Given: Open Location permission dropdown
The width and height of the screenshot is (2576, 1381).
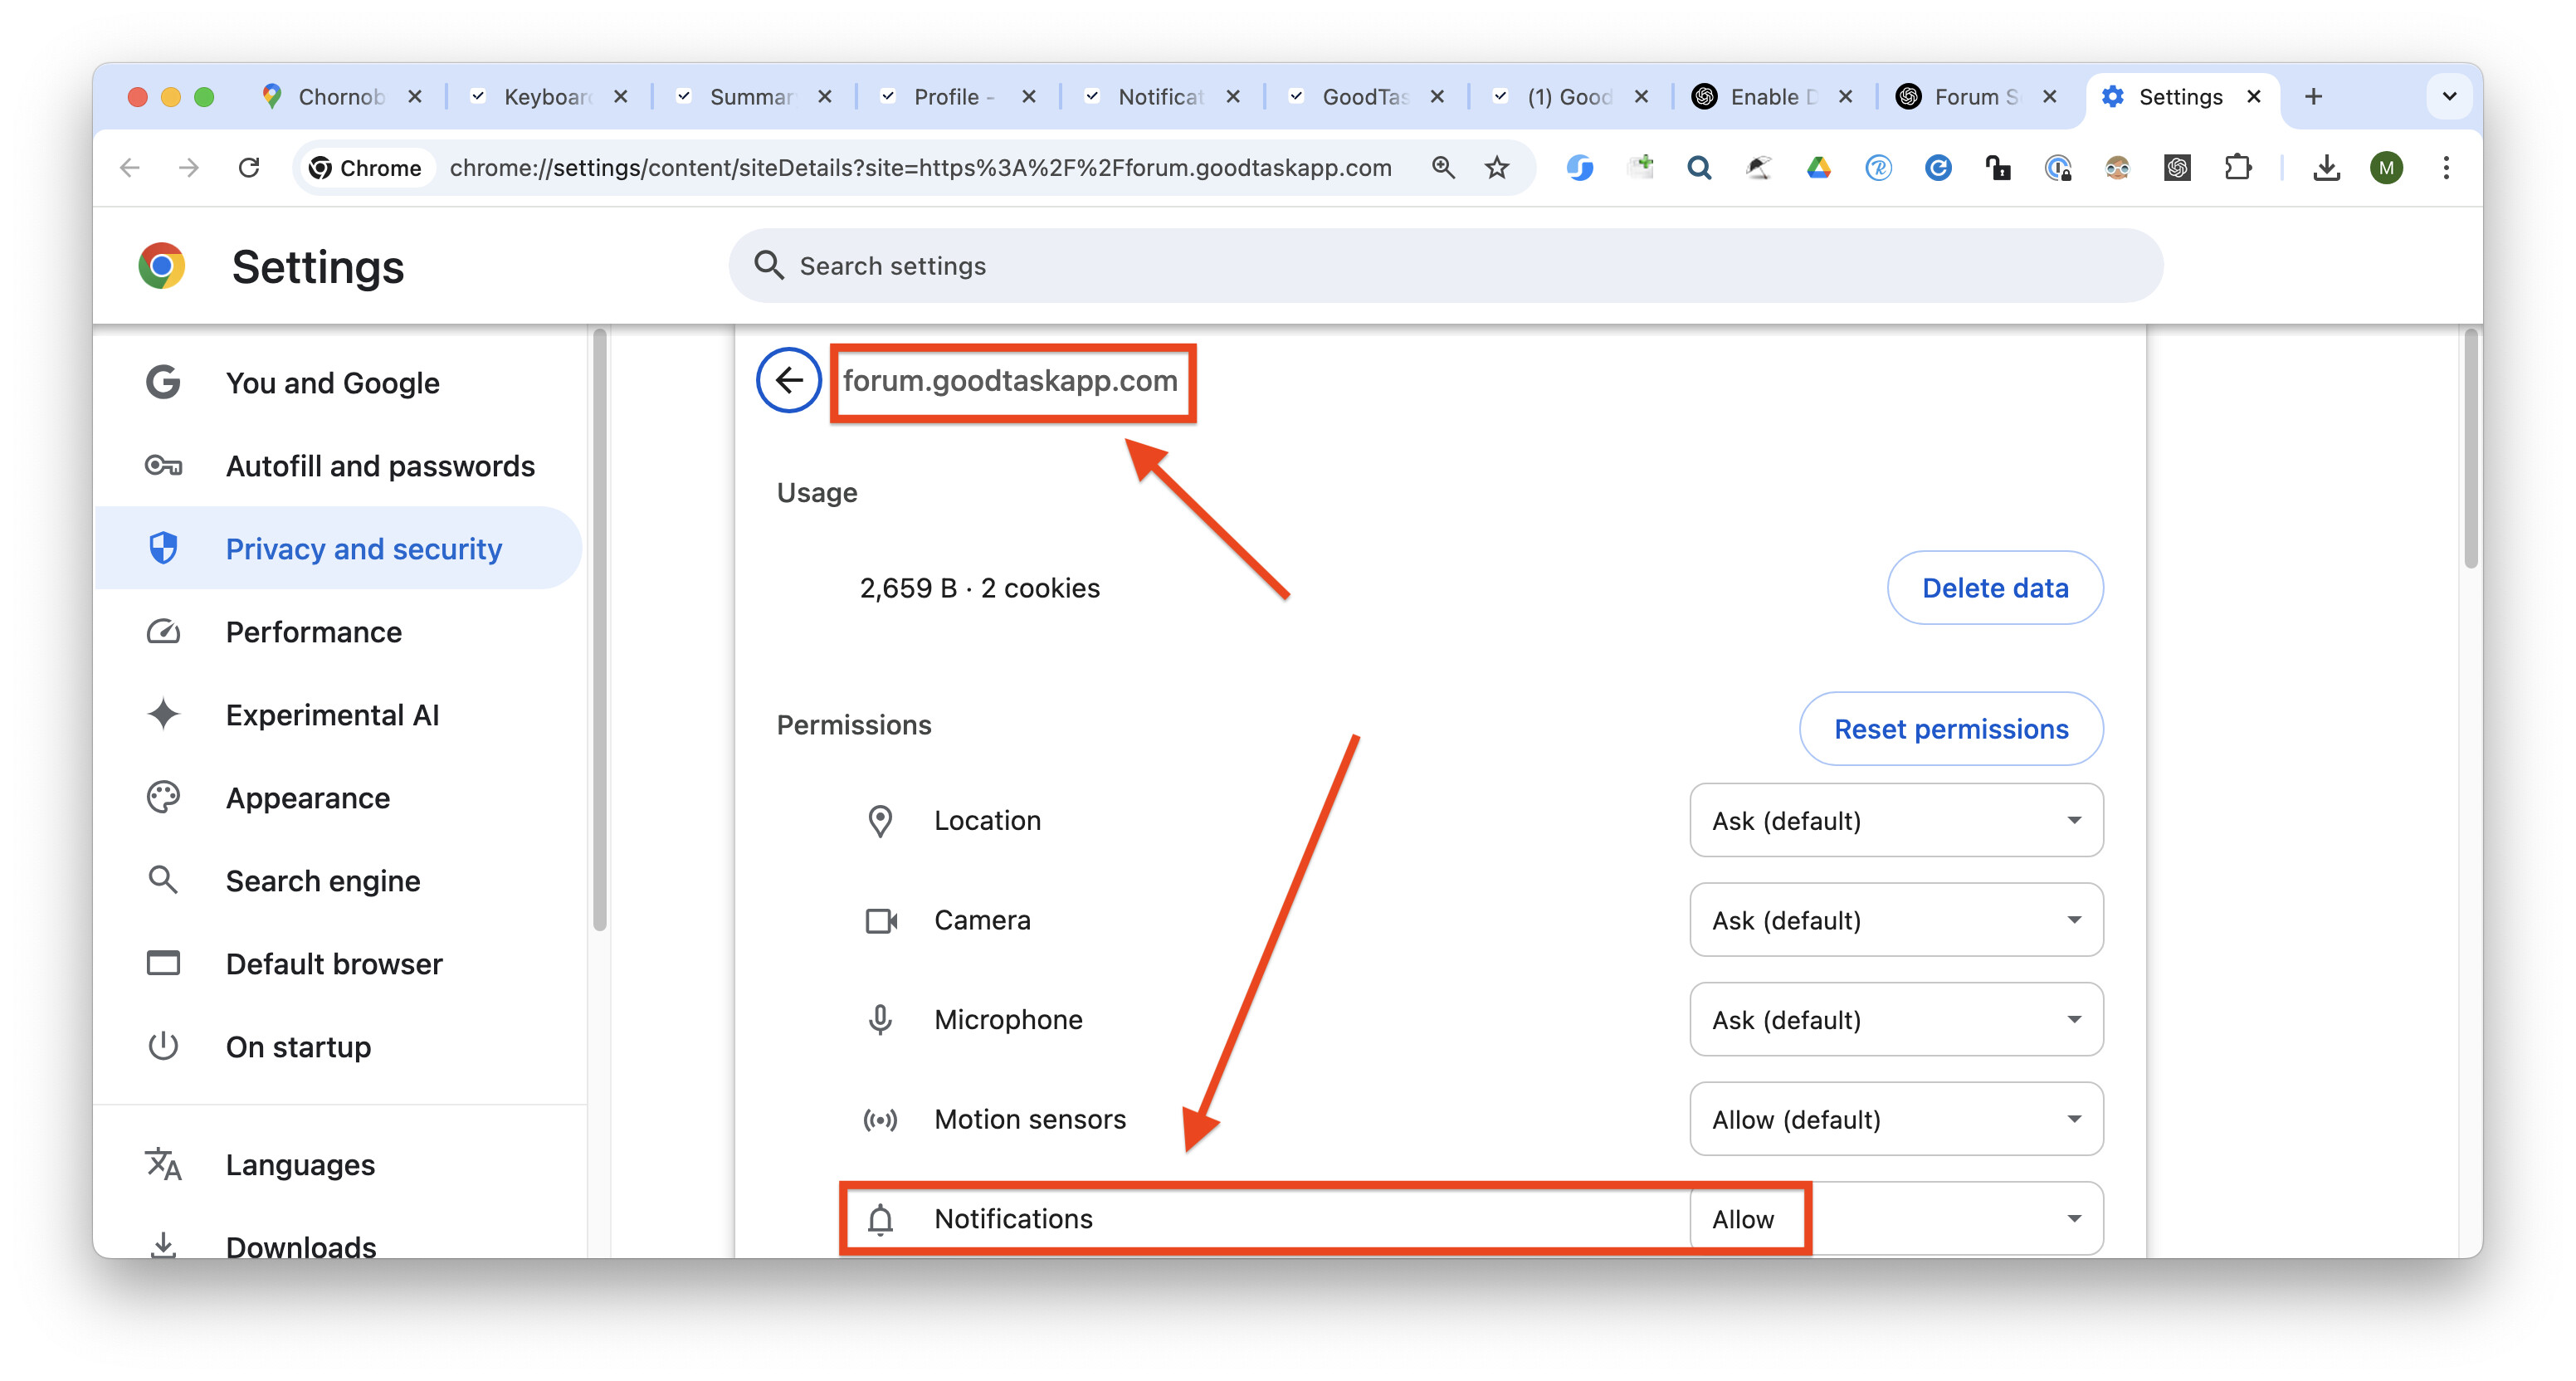Looking at the screenshot, I should tap(1896, 821).
